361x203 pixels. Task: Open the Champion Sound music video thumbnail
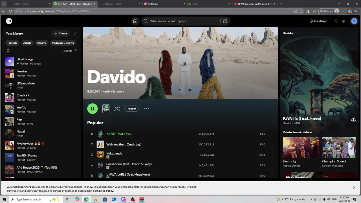tap(339, 147)
